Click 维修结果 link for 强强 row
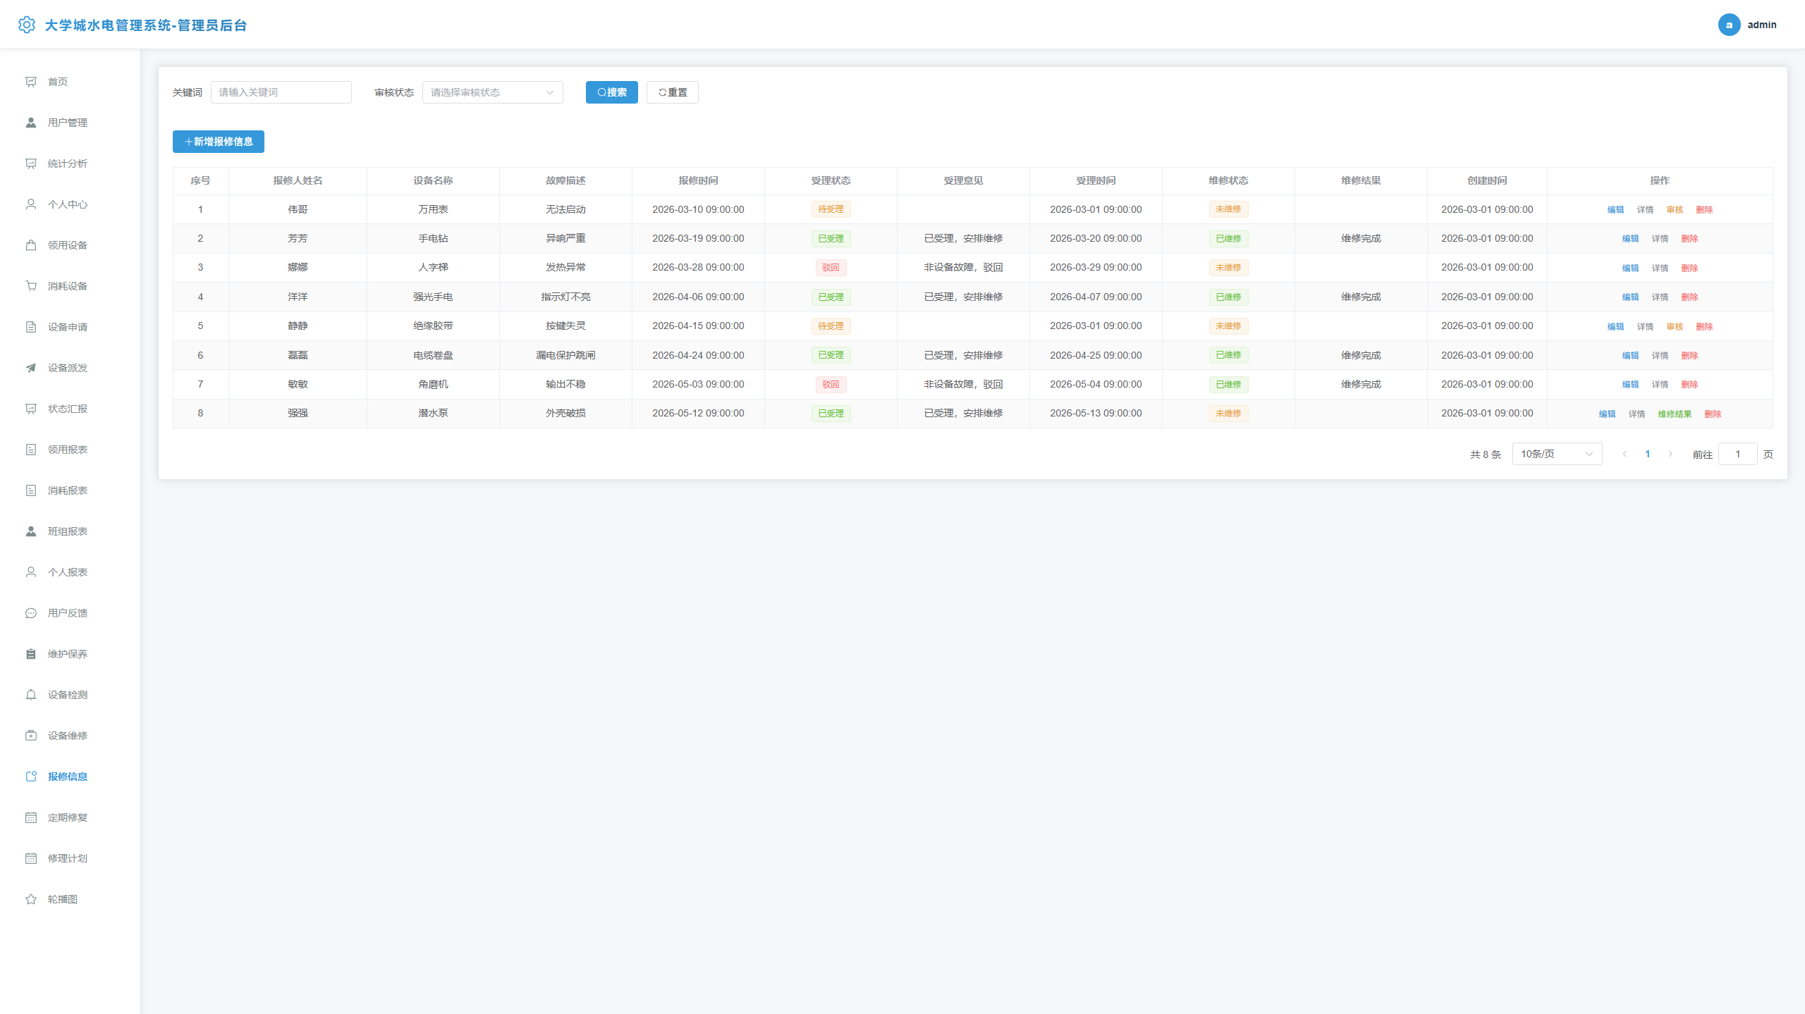Screen dimensions: 1805x1014 [x=1675, y=414]
